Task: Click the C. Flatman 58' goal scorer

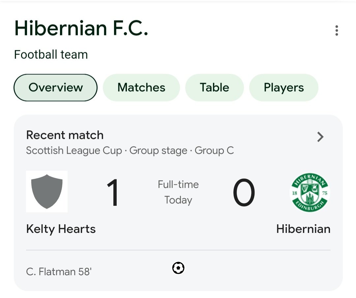Action: pos(59,272)
